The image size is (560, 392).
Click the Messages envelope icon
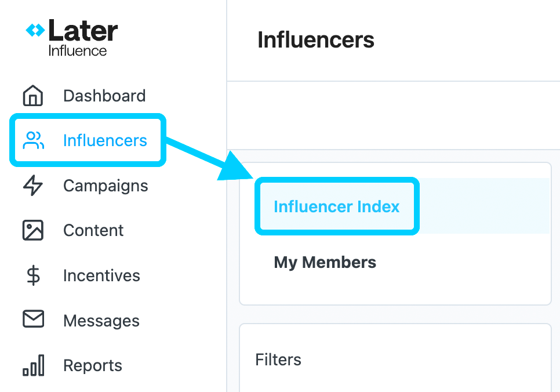click(x=33, y=319)
